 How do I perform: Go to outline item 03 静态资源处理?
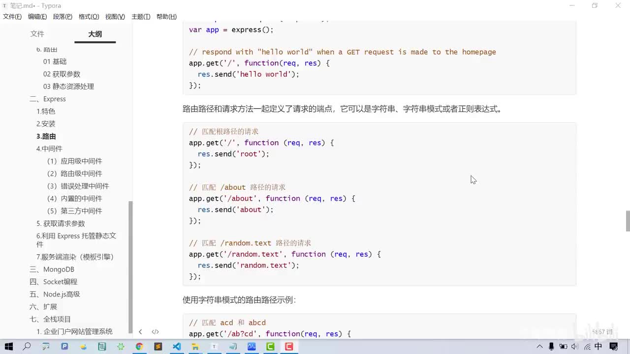pos(68,86)
